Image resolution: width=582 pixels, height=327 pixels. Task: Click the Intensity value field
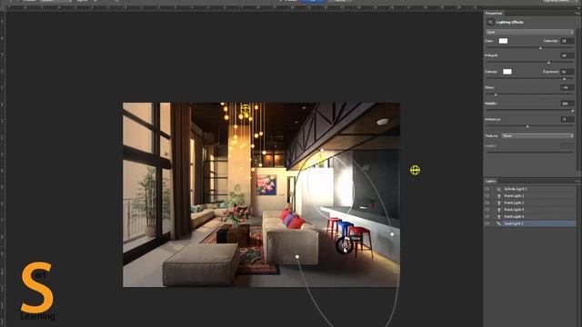[x=567, y=41]
